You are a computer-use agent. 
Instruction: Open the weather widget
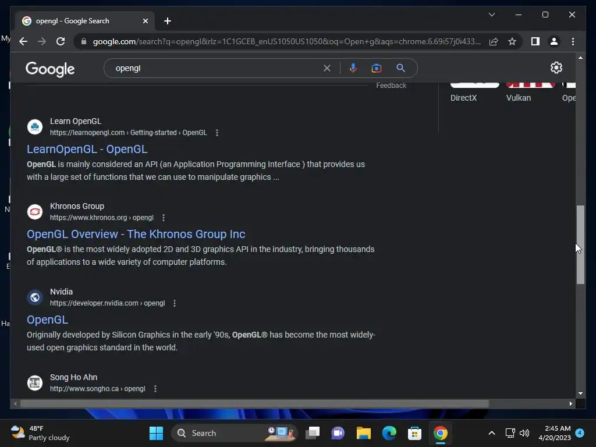[x=40, y=433]
